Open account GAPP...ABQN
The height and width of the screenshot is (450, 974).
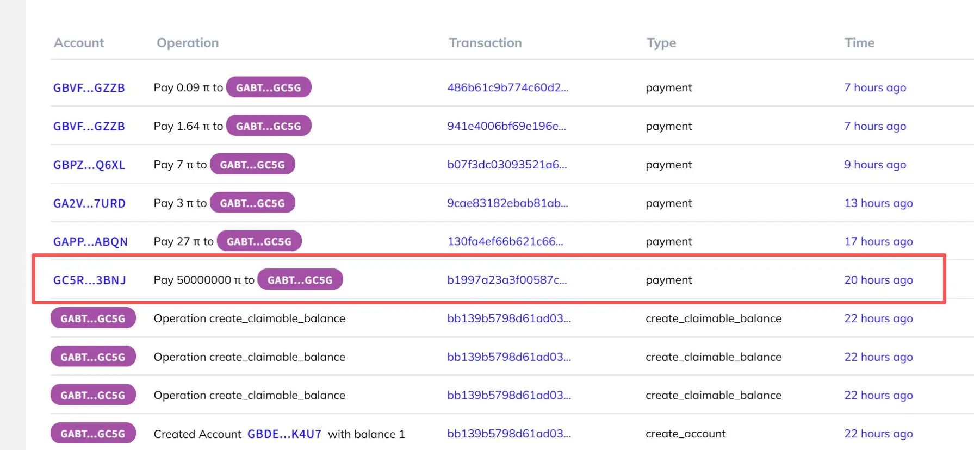click(90, 242)
